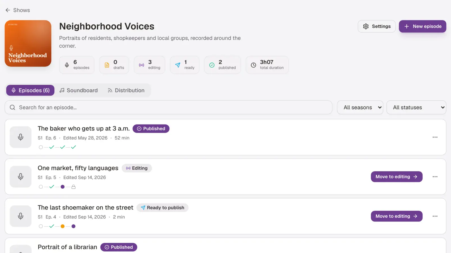The height and width of the screenshot is (253, 451).
Task: Create a New episode
Action: coord(422,26)
